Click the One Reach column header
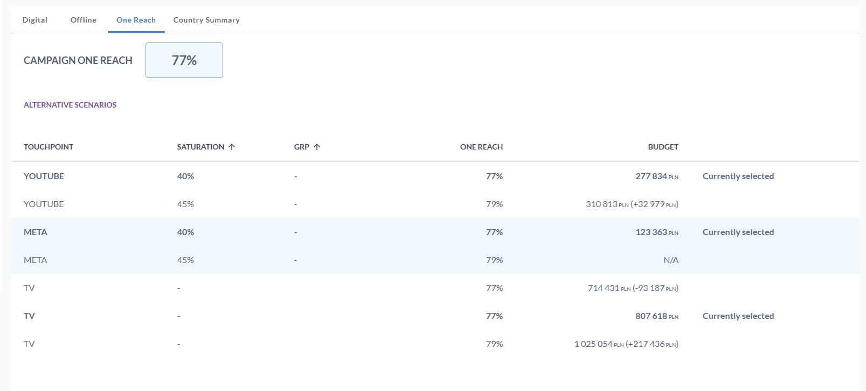The image size is (866, 391). pos(481,147)
